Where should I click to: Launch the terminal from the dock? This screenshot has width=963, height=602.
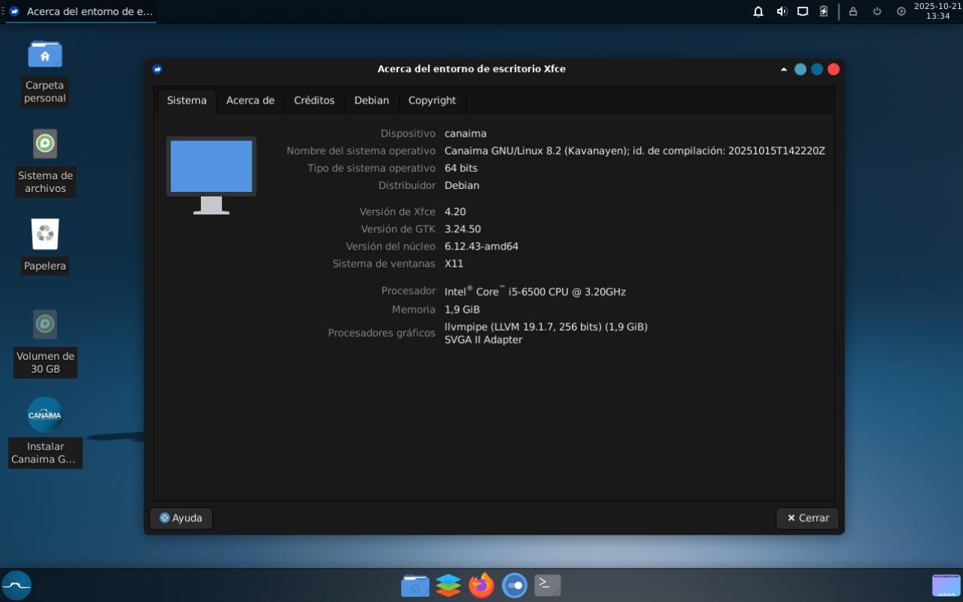[547, 585]
